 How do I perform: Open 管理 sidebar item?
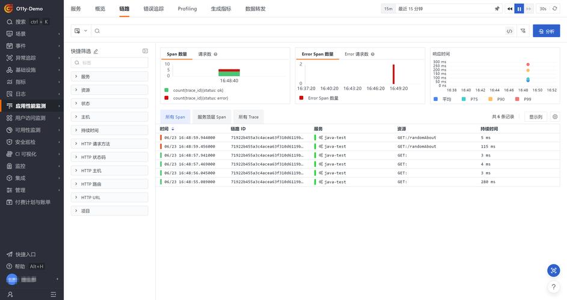click(x=32, y=190)
